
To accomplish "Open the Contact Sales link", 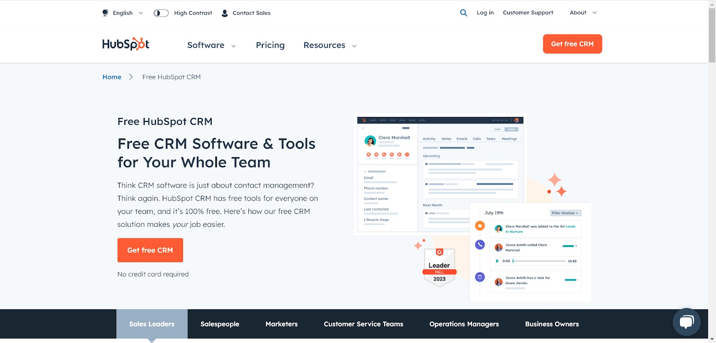I will click(x=251, y=13).
